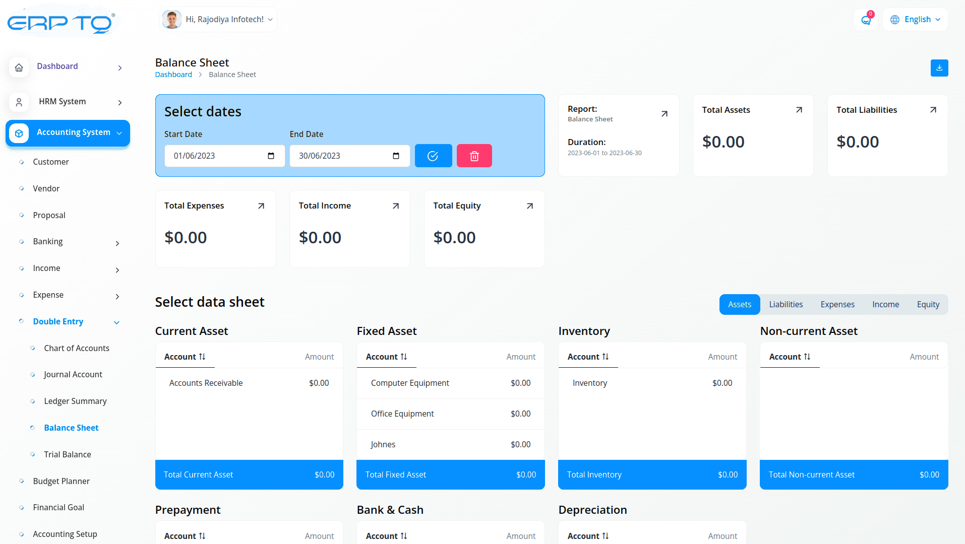The height and width of the screenshot is (544, 965).
Task: Open the Hi, Rajodiya Infotech user menu
Action: pyautogui.click(x=218, y=20)
